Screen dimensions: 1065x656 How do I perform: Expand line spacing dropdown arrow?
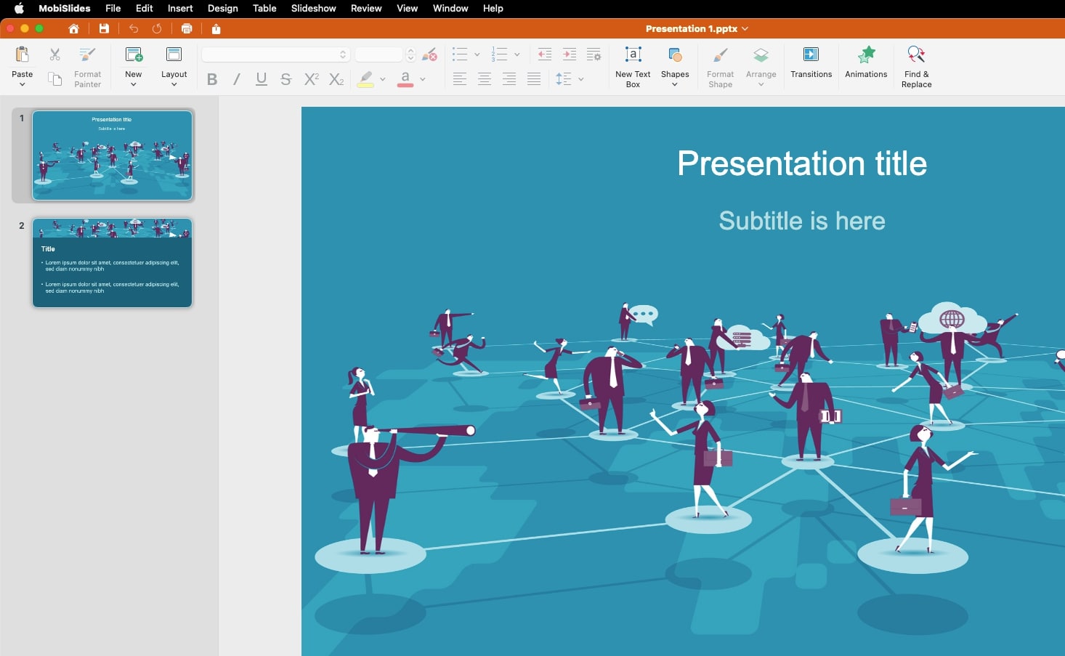581,79
